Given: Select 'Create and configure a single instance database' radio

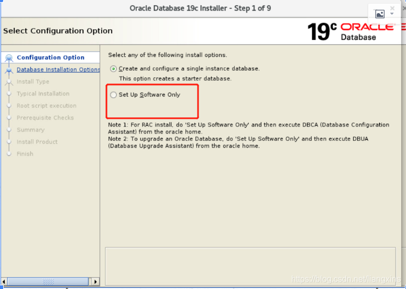Looking at the screenshot, I should (113, 69).
